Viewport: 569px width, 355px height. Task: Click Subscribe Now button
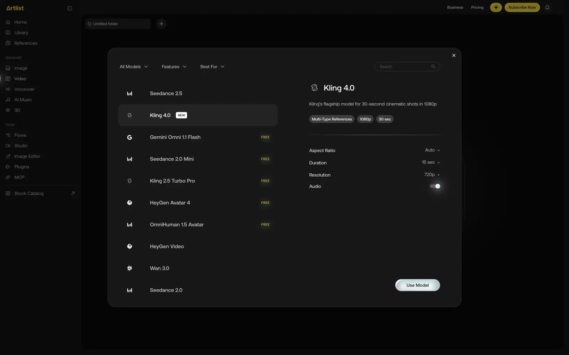[522, 7]
